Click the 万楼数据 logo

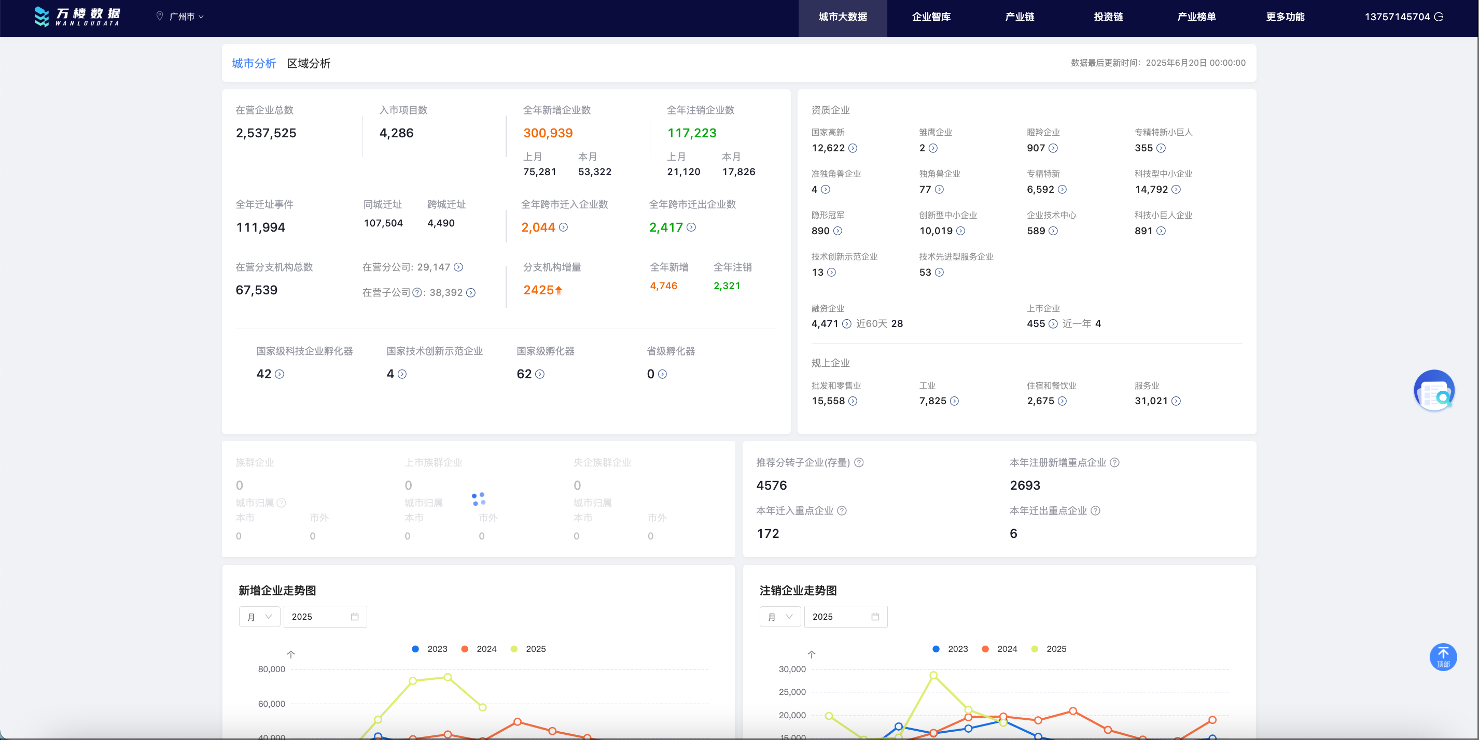click(x=77, y=17)
